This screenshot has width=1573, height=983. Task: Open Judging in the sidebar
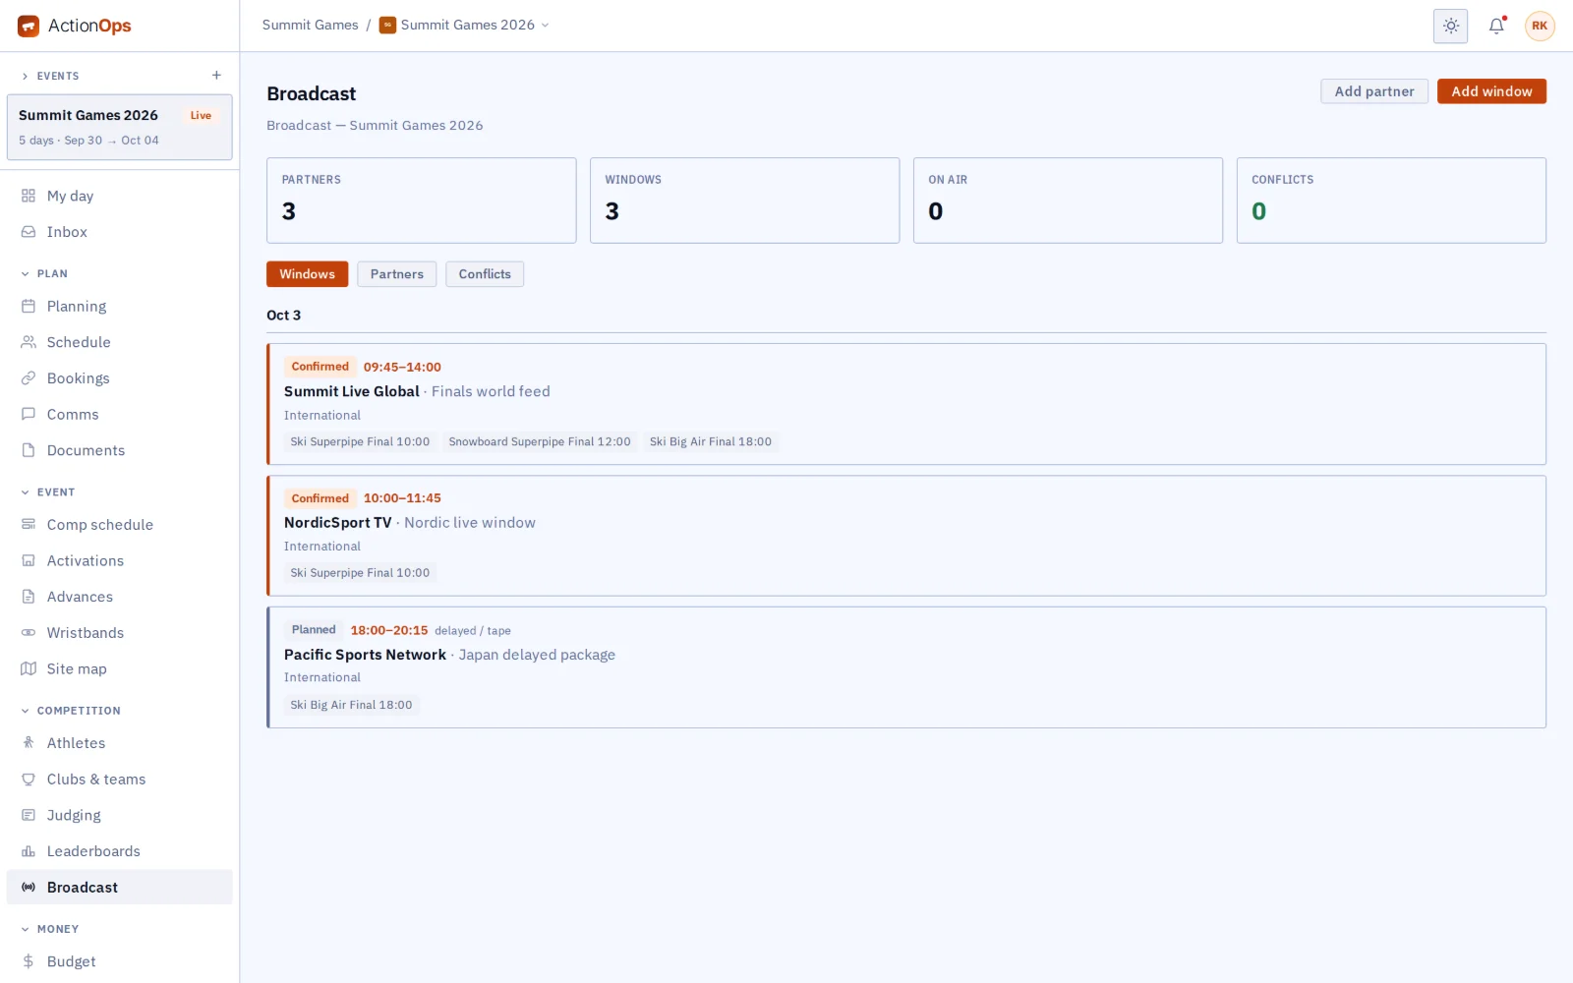coord(120,815)
